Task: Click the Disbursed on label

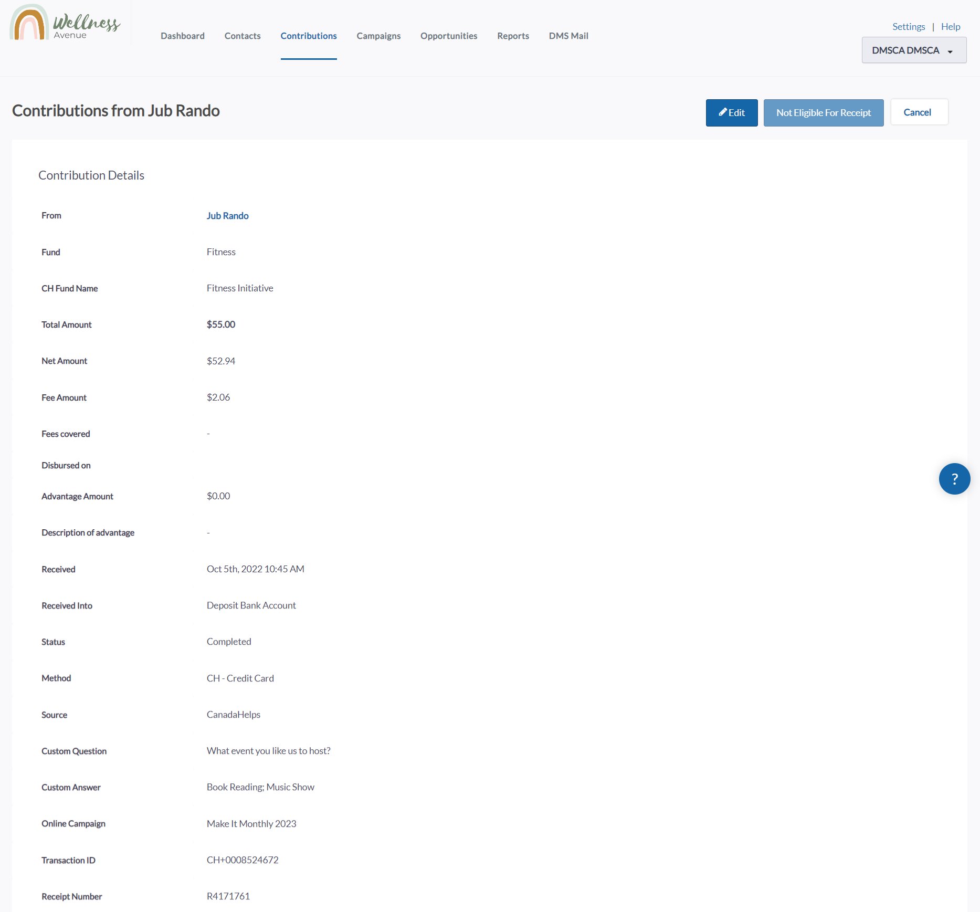Action: coord(66,465)
